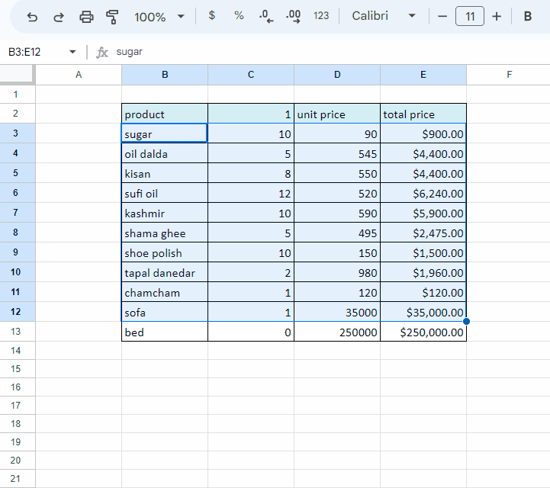Decrease decimal places

tap(266, 16)
